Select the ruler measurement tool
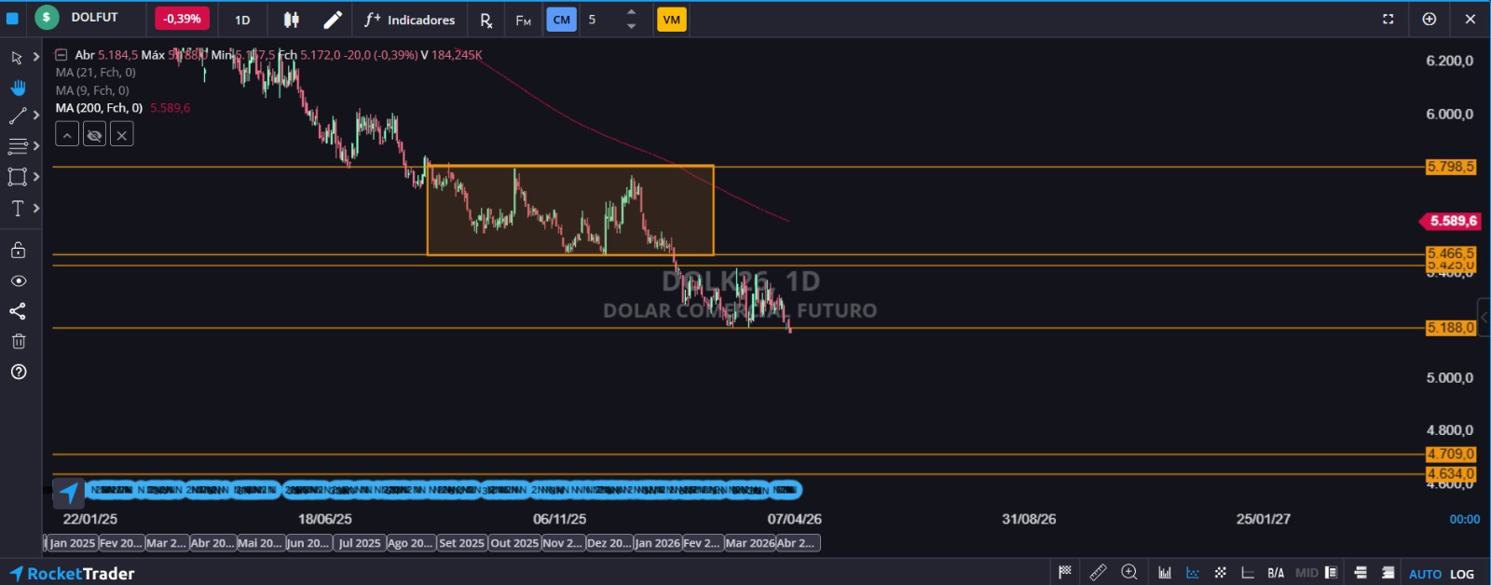This screenshot has width=1491, height=585. [1098, 573]
